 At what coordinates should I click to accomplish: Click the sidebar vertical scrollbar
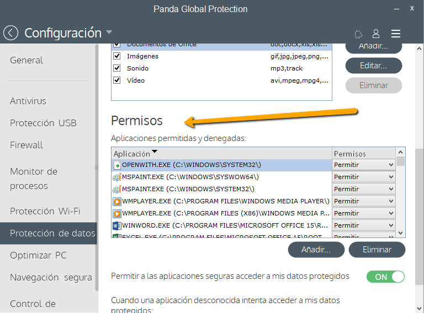coord(97,168)
